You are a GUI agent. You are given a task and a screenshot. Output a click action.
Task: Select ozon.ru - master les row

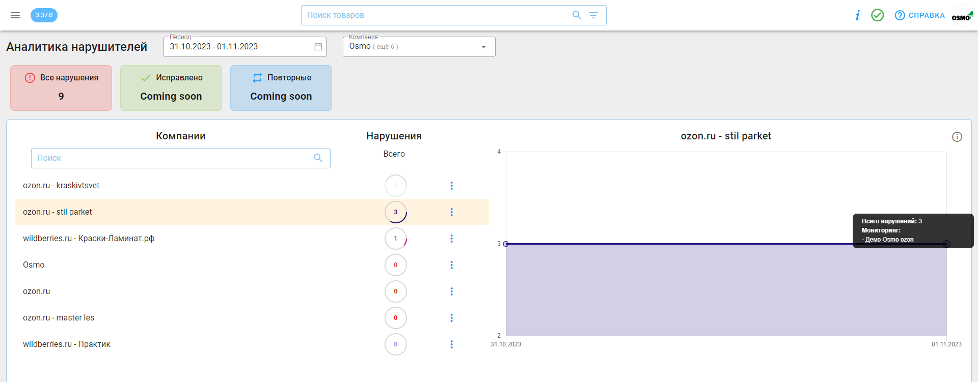(252, 318)
